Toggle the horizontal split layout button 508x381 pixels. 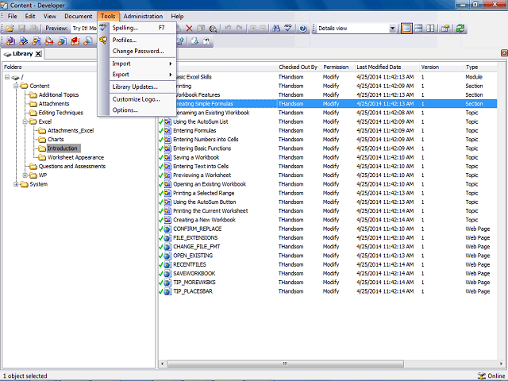coord(418,29)
